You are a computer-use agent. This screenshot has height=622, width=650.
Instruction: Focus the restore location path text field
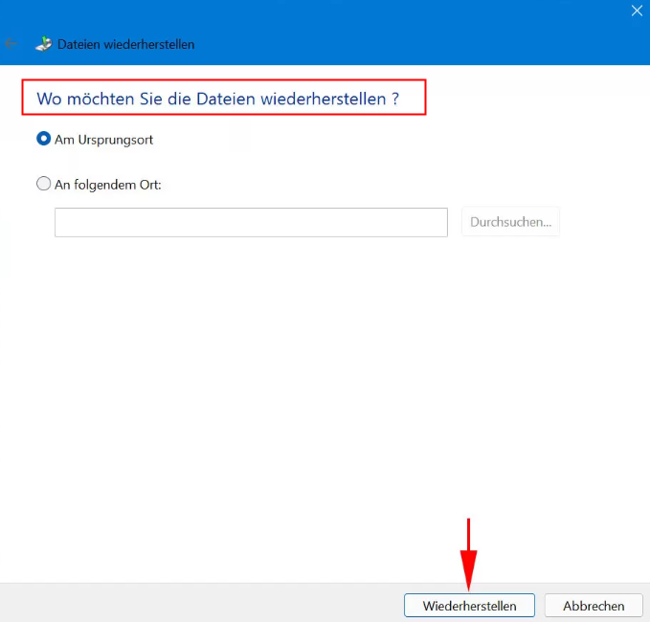click(x=251, y=222)
